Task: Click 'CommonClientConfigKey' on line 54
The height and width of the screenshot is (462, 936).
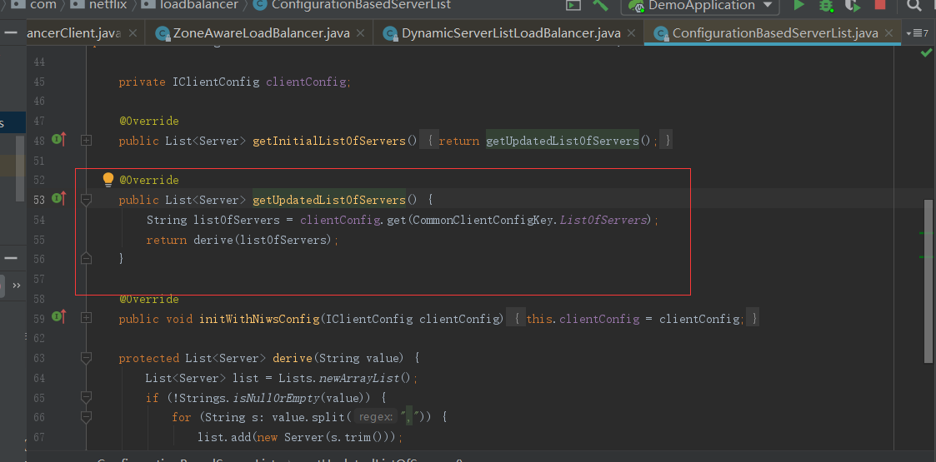Action: 483,220
